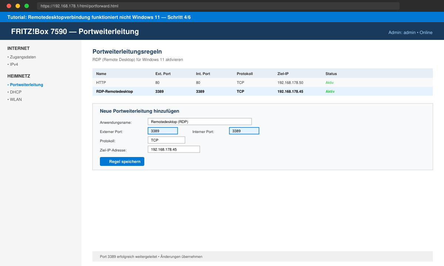Open the Protokoll TCP field
The width and height of the screenshot is (444, 266).
coord(166,140)
